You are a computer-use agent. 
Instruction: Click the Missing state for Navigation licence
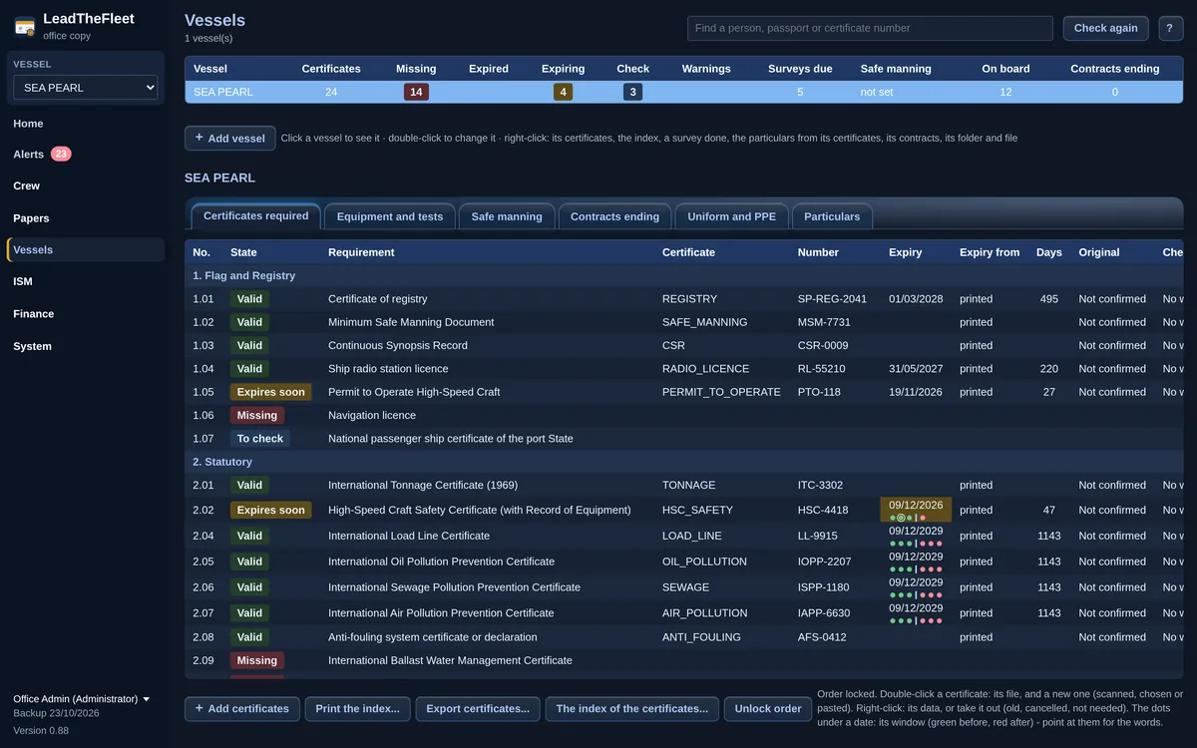[257, 415]
